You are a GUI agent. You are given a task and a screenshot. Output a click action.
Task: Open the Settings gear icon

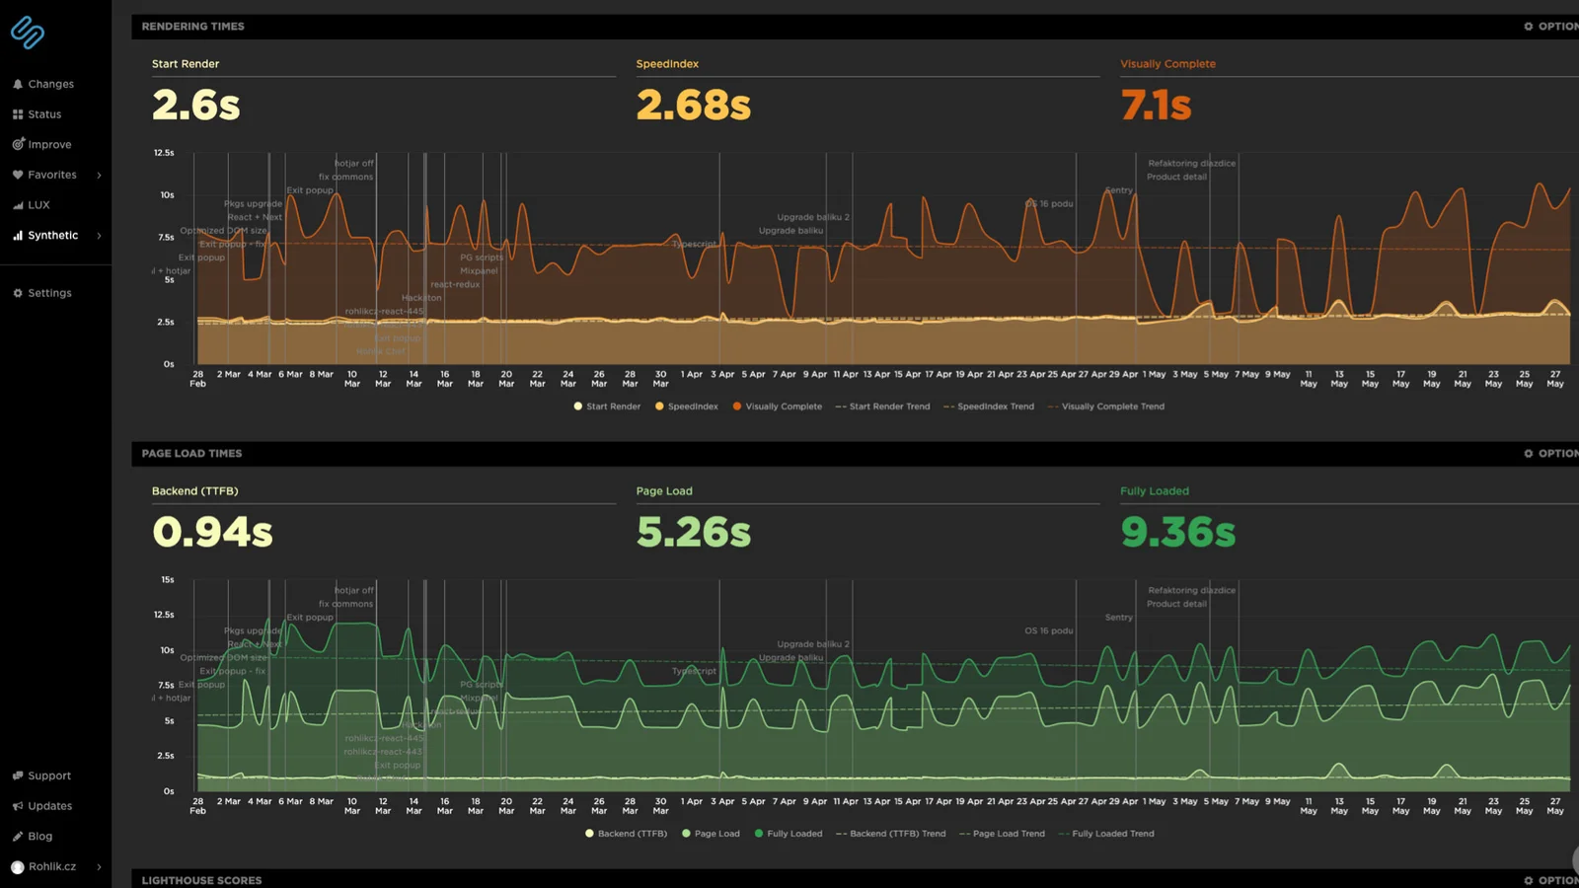16,292
